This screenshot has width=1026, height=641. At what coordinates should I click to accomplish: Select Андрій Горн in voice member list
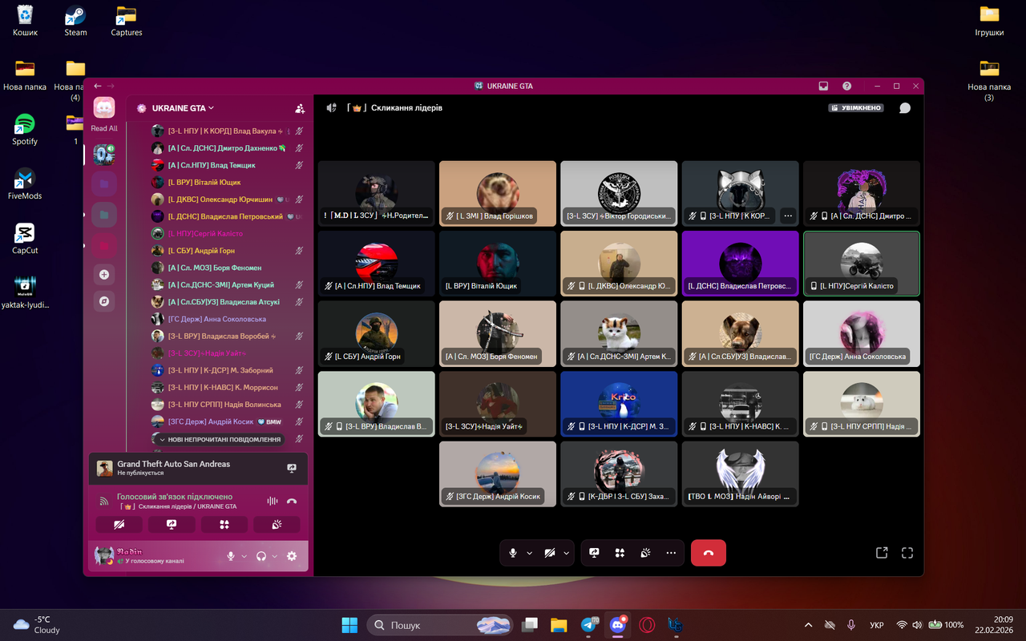[228, 251]
